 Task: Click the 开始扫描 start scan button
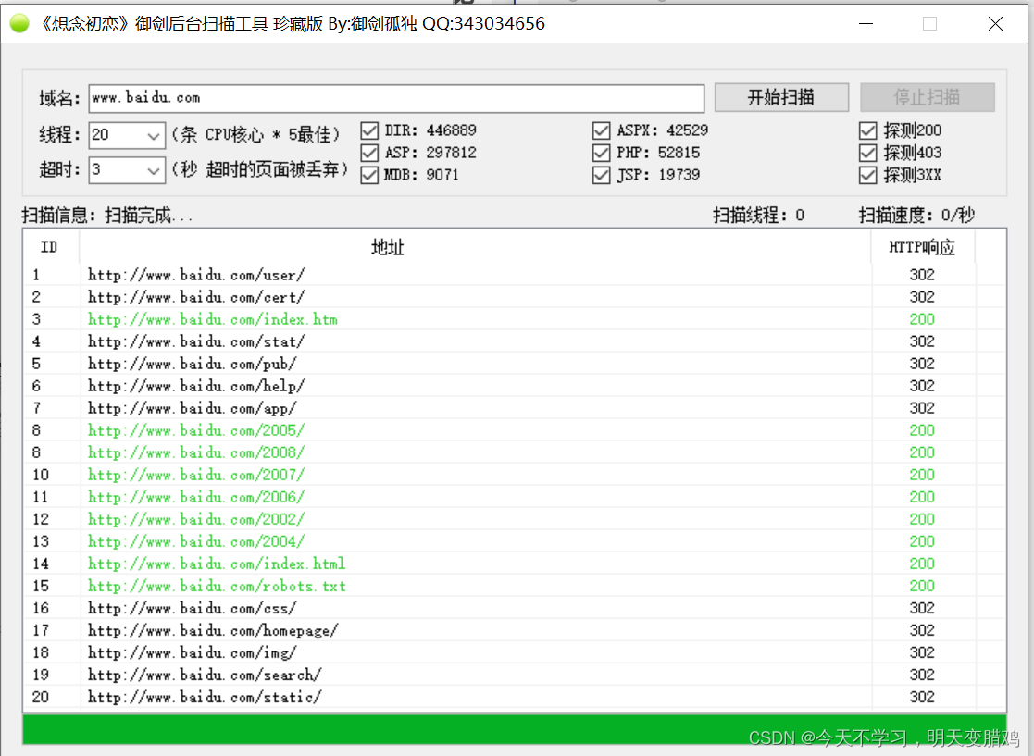point(781,97)
